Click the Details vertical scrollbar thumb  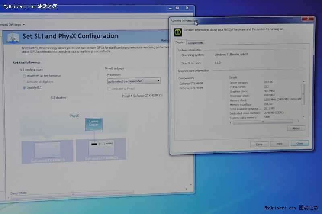[303, 94]
